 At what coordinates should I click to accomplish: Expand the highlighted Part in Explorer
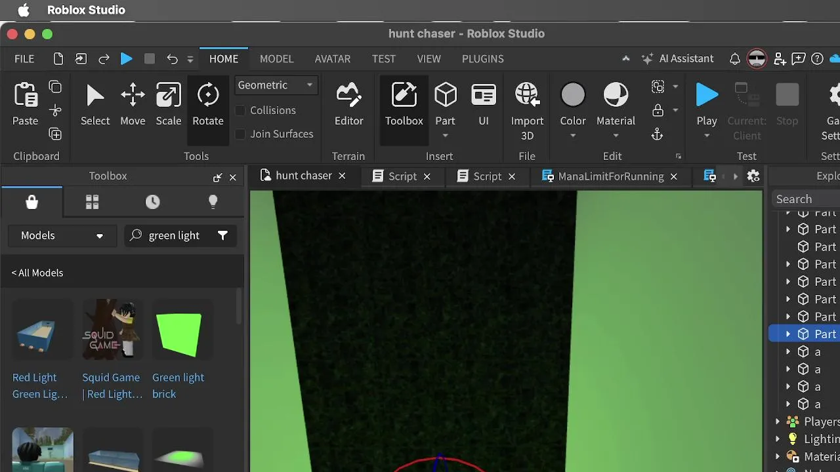[x=788, y=334]
